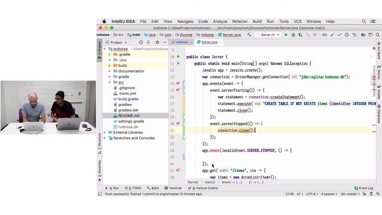Click Git: master branch widget
The image size is (382, 215).
(x=350, y=194)
